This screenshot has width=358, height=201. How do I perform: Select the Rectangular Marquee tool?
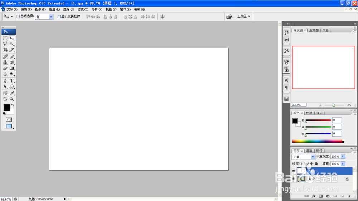click(5, 38)
